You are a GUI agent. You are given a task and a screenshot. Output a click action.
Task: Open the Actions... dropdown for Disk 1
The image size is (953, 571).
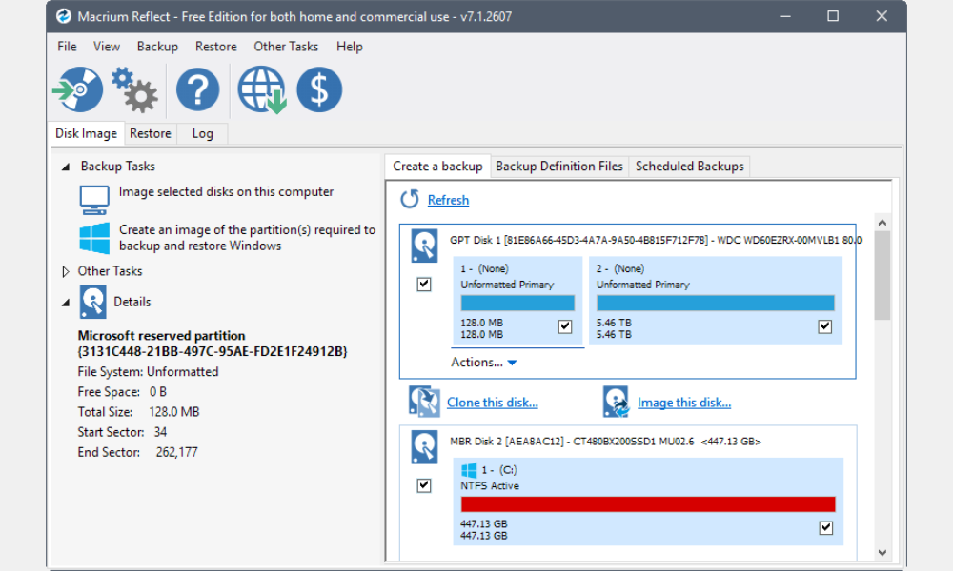(x=484, y=363)
